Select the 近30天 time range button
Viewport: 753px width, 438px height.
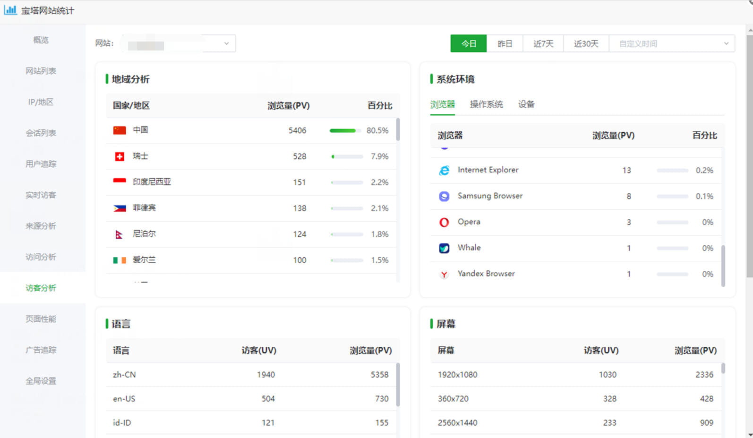point(586,43)
